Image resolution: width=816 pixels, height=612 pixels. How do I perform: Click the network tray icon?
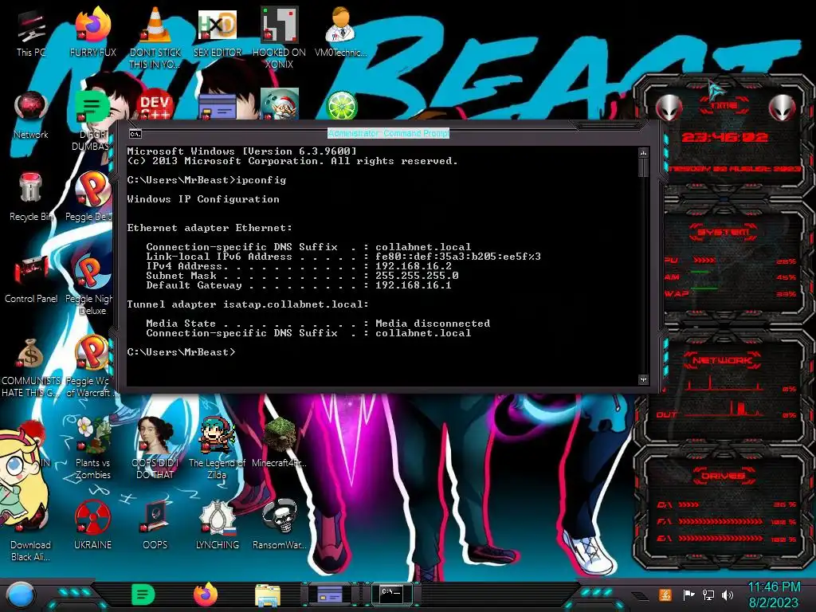[708, 594]
